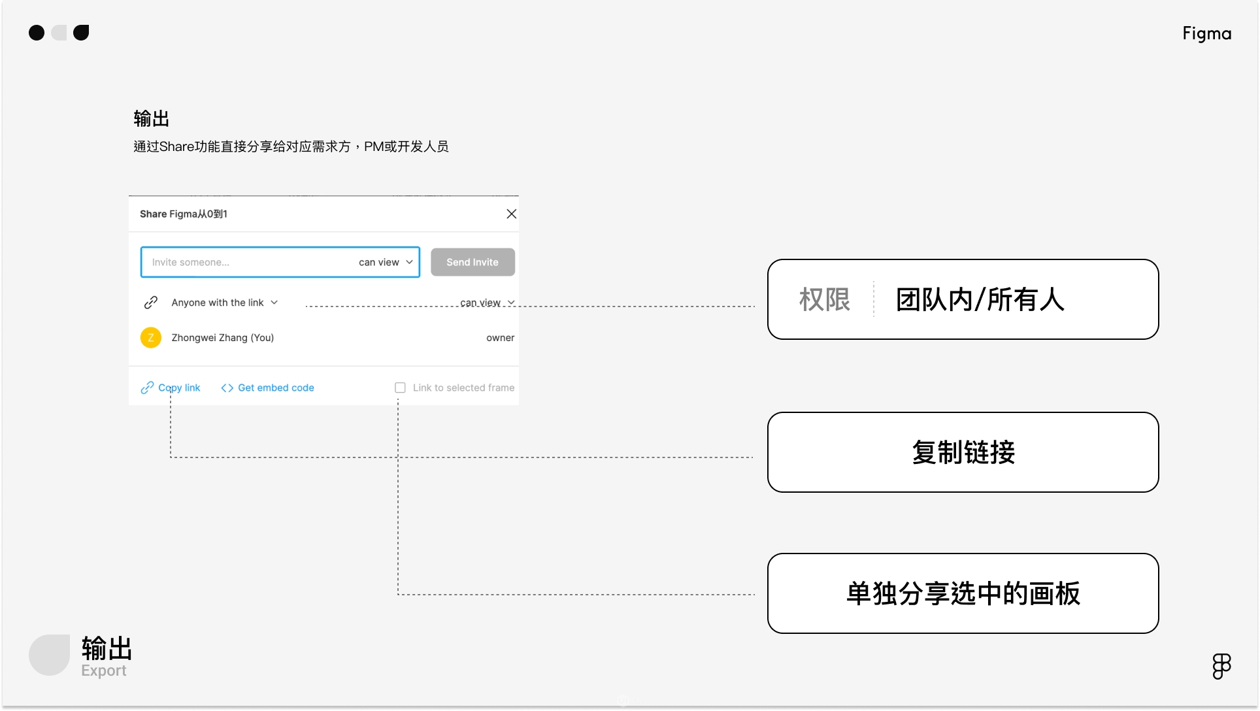1260x711 pixels.
Task: Click the 'Export' footer label
Action: click(x=104, y=670)
